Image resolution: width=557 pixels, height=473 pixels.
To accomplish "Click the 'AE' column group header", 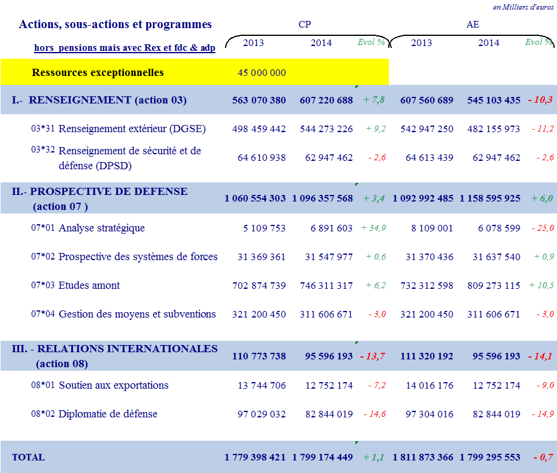I will pos(473,25).
